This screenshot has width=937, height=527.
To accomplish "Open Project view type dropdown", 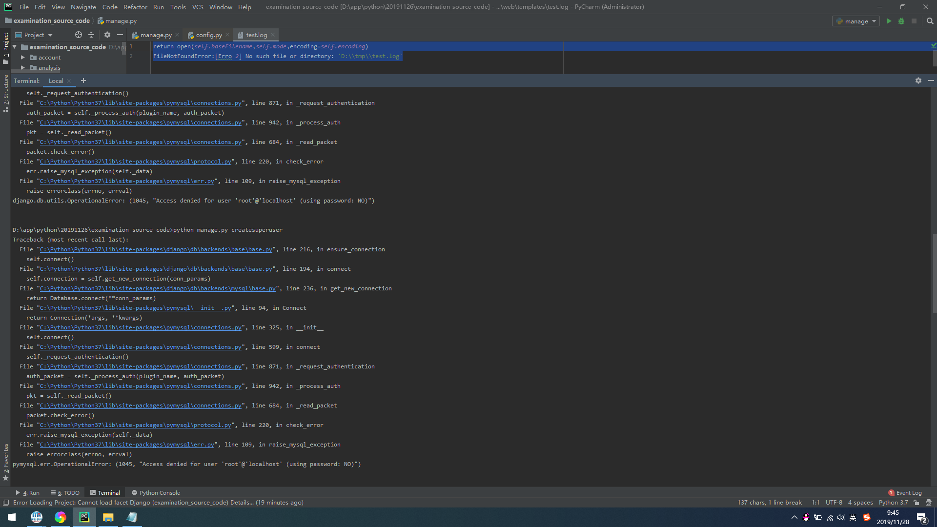I will pyautogui.click(x=34, y=35).
